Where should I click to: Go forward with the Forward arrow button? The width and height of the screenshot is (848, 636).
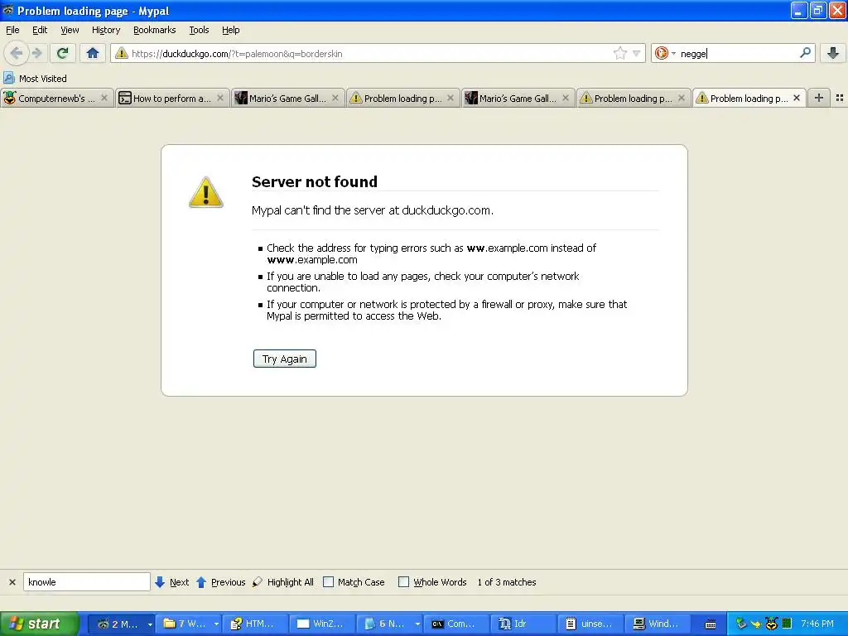[36, 53]
